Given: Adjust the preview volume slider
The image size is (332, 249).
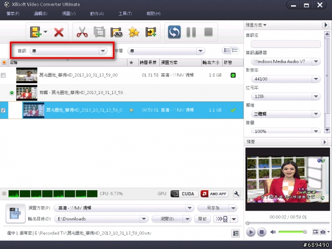Looking at the screenshot, I should click(x=292, y=232).
